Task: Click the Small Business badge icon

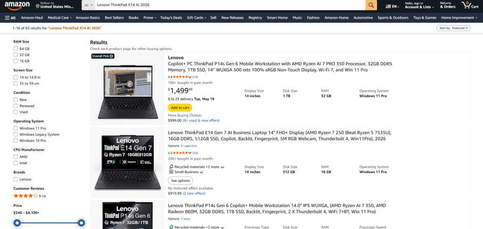Action: click(171, 172)
